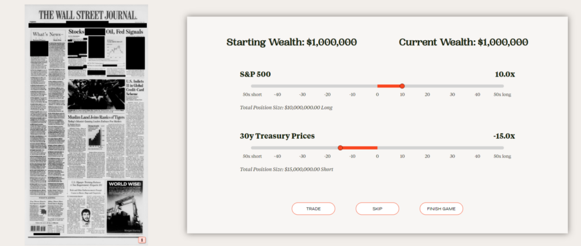This screenshot has width=581, height=246.
Task: Click the U.S. Indicts 11 headline
Action: point(135,89)
